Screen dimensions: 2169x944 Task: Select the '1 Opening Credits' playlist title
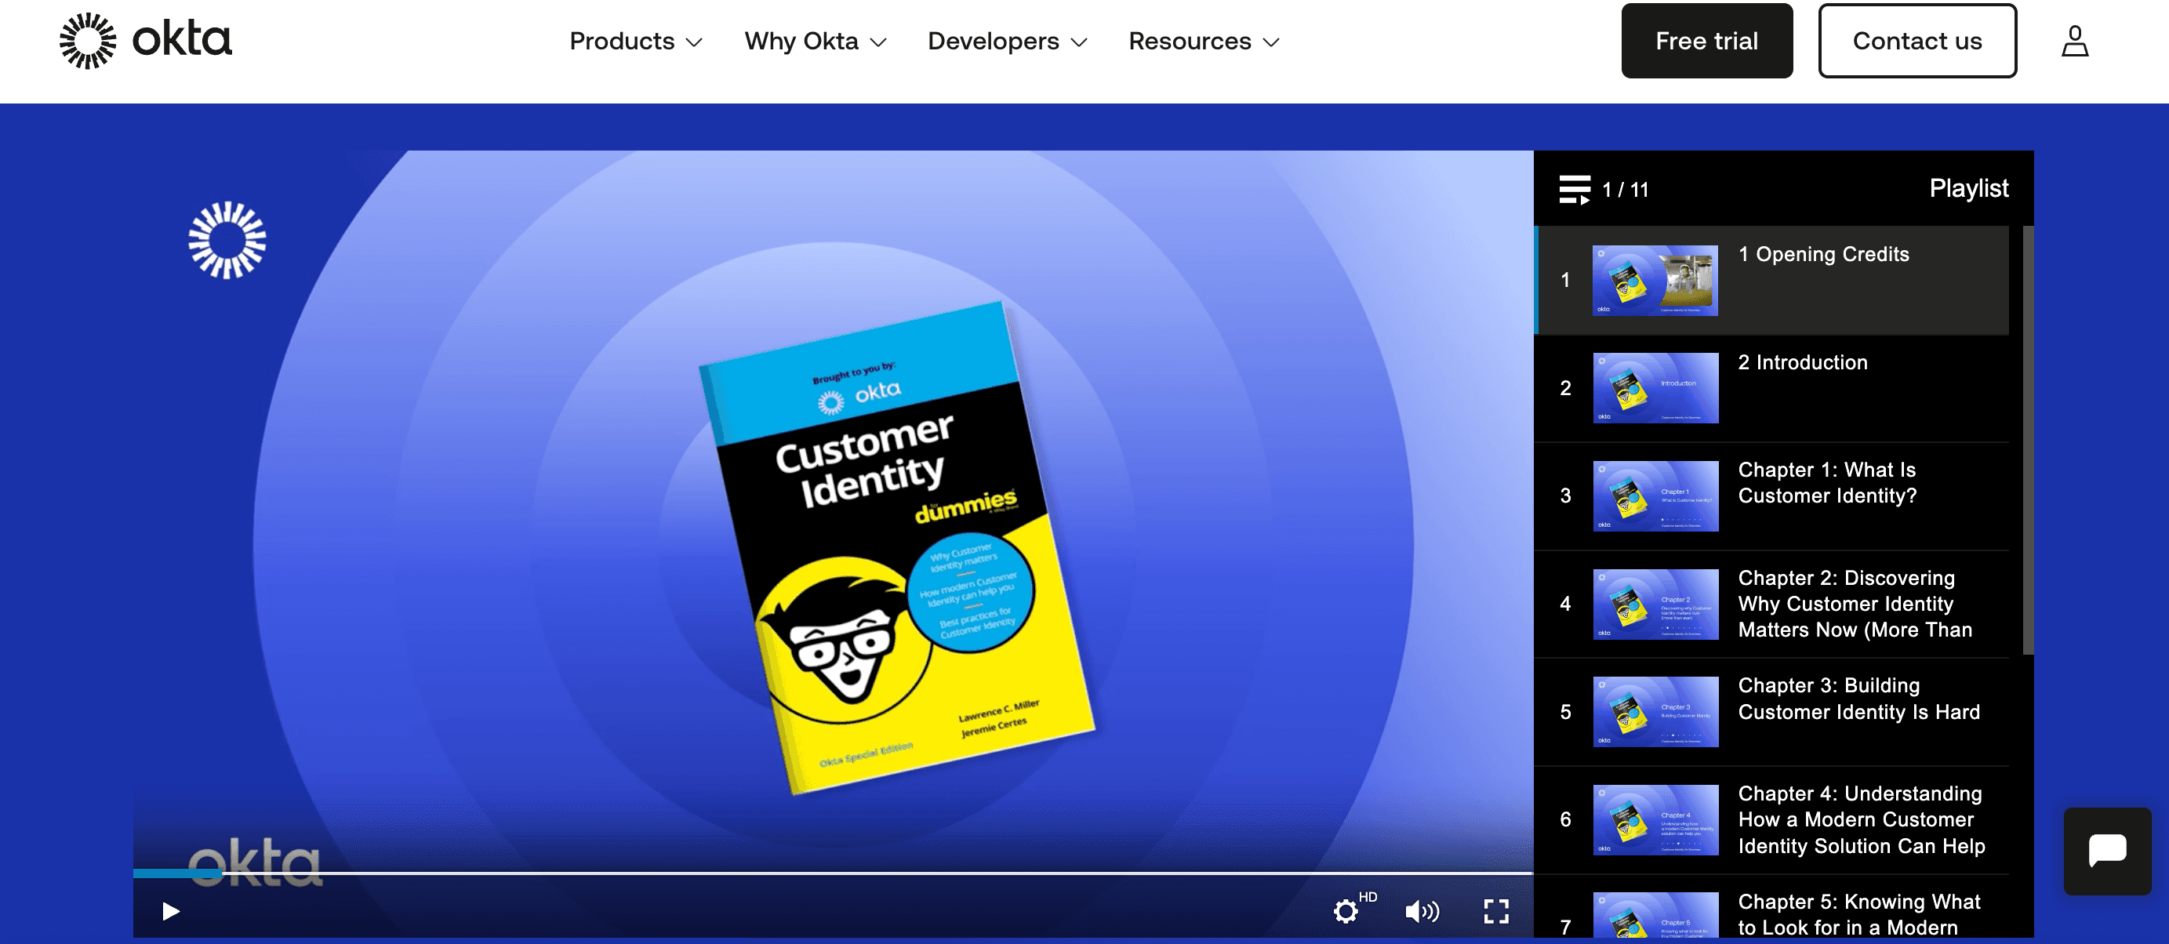(1823, 254)
